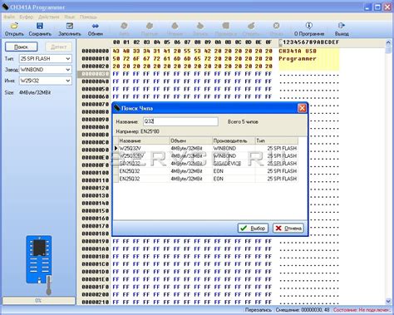The height and width of the screenshot is (315, 394).
Task: Click 'Всего 5 чипов' count label
Action: coord(243,121)
